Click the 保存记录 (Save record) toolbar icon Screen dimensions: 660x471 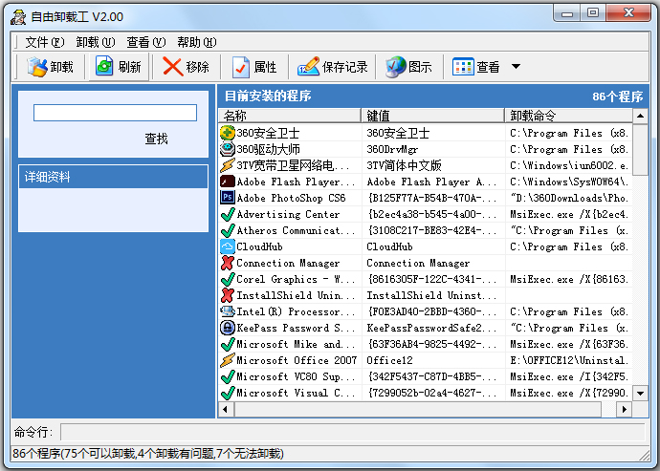tap(309, 67)
